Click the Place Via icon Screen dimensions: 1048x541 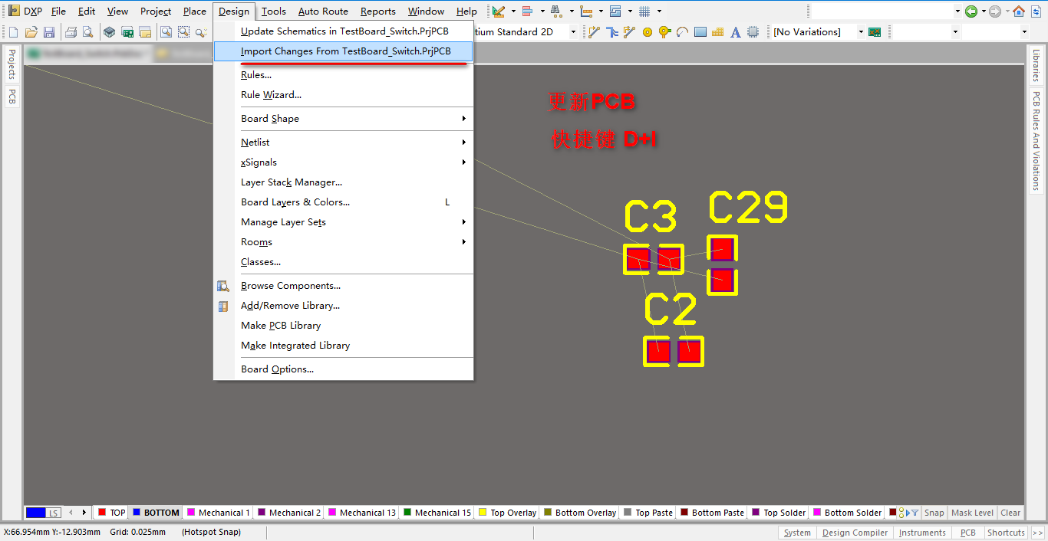664,32
